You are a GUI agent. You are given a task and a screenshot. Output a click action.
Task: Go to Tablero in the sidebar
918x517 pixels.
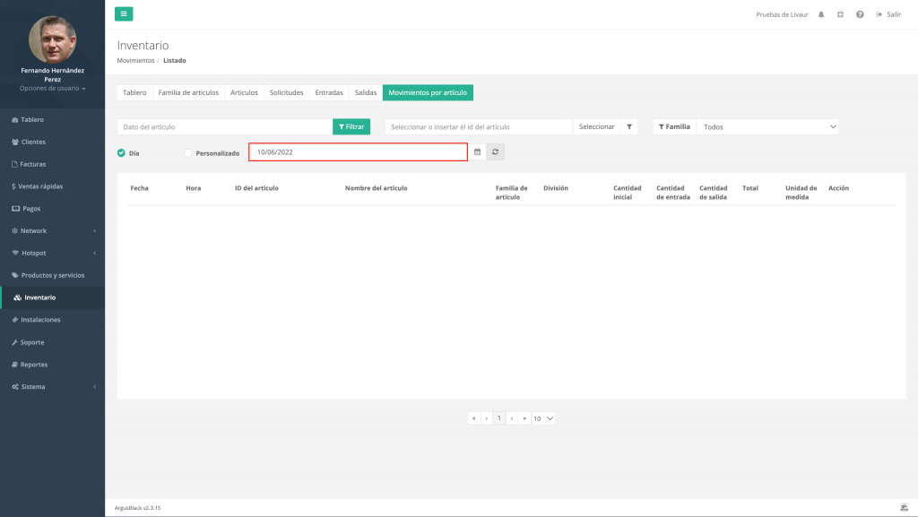tap(53, 119)
